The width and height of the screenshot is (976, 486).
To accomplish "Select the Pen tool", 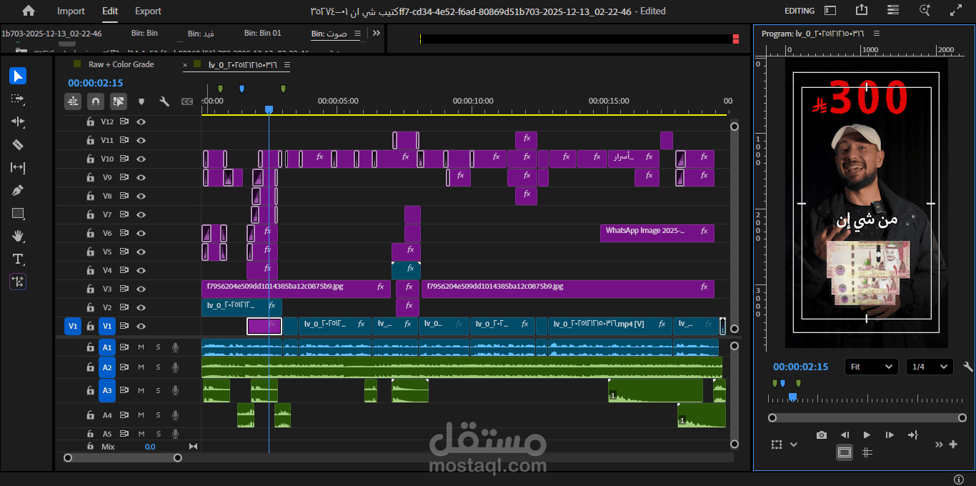I will (18, 190).
